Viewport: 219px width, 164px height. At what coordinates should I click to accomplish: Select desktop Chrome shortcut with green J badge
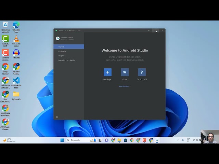[5, 96]
